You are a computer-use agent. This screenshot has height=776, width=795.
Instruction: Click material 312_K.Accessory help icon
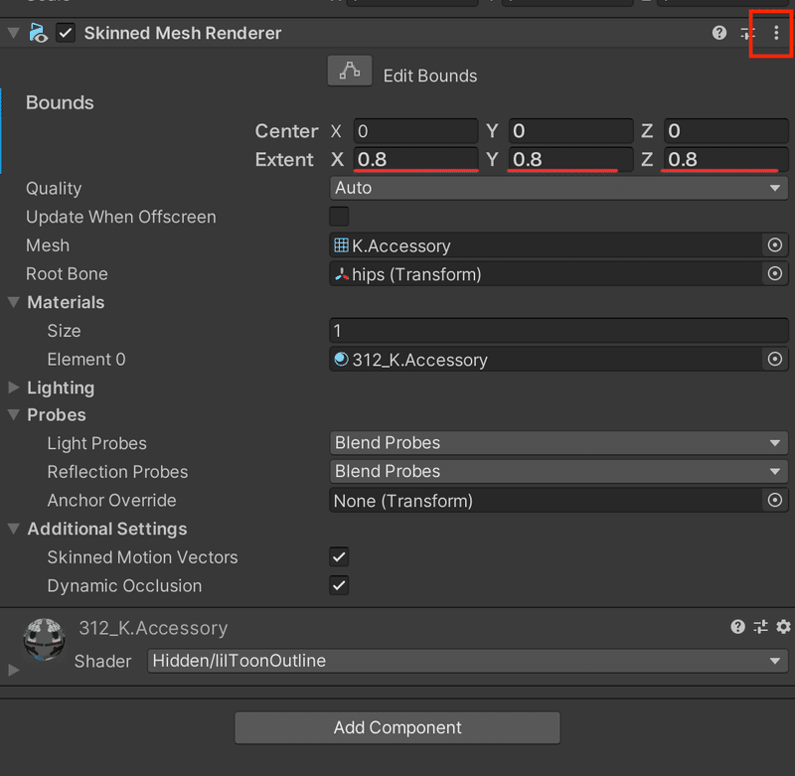(x=737, y=626)
